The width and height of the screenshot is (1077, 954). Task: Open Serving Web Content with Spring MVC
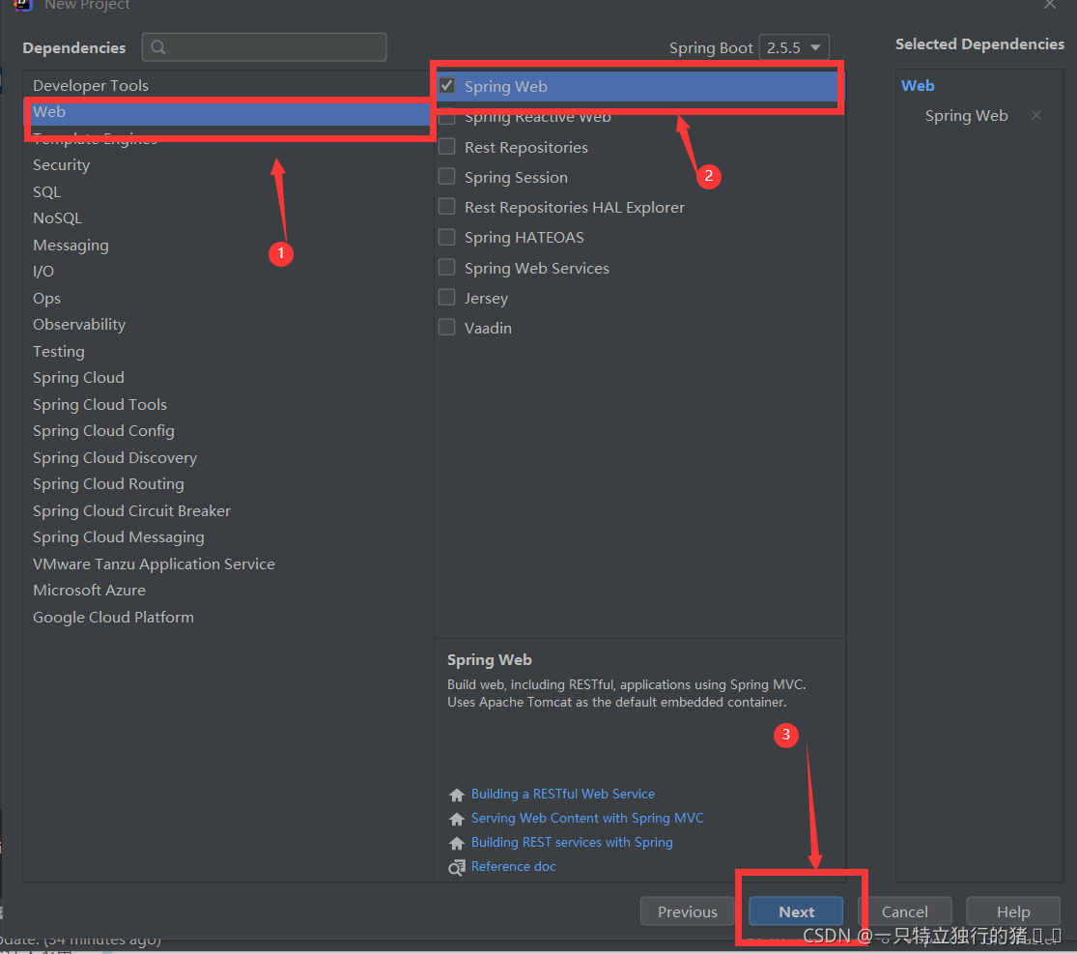(587, 818)
